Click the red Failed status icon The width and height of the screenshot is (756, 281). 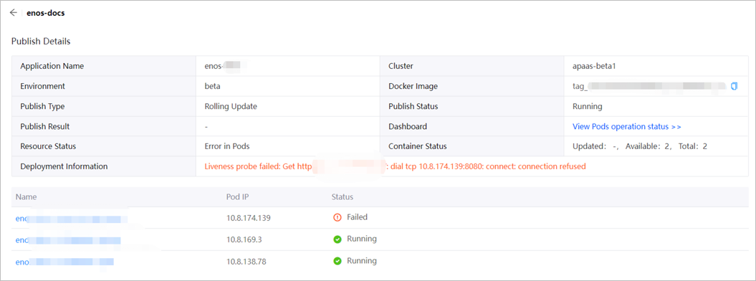[x=337, y=217]
